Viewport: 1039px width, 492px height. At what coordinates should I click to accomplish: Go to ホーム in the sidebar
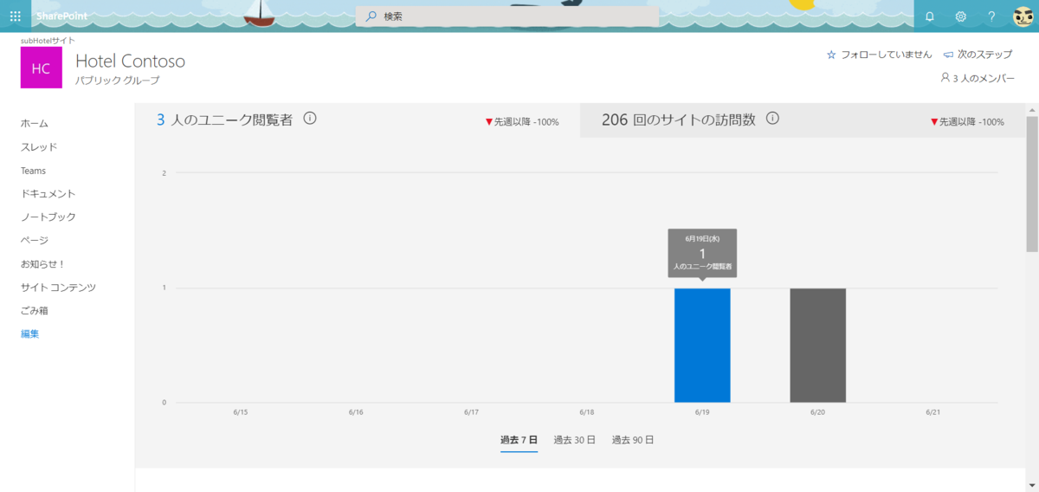click(35, 124)
